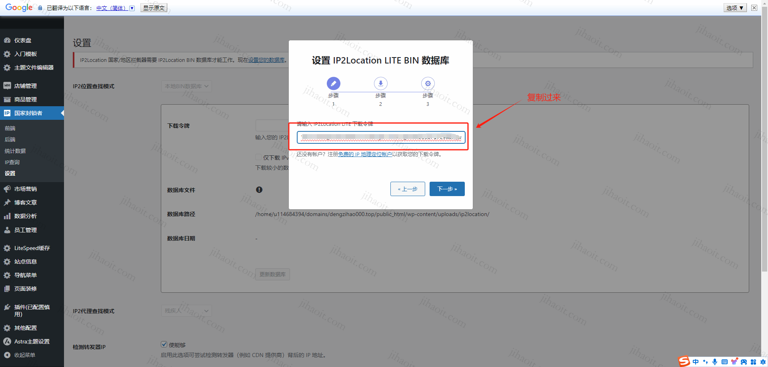
Task: Click the Woo icon for 店铺管理
Action: coord(7,86)
